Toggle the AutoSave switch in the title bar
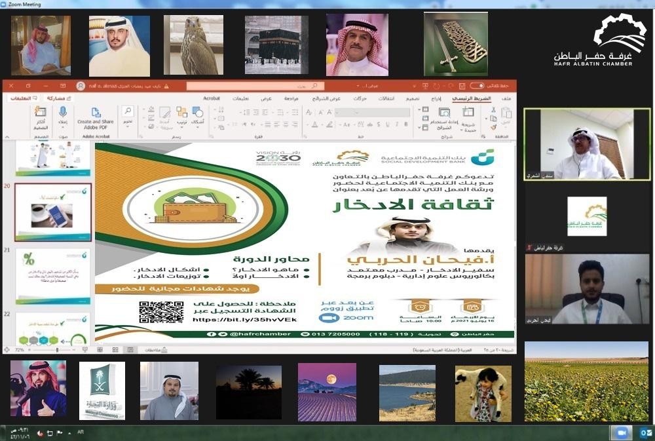The height and width of the screenshot is (441, 655). 477,86
